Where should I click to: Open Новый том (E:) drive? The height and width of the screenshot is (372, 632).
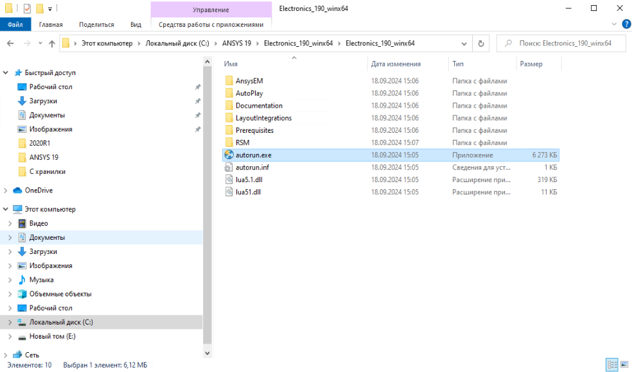pos(52,336)
